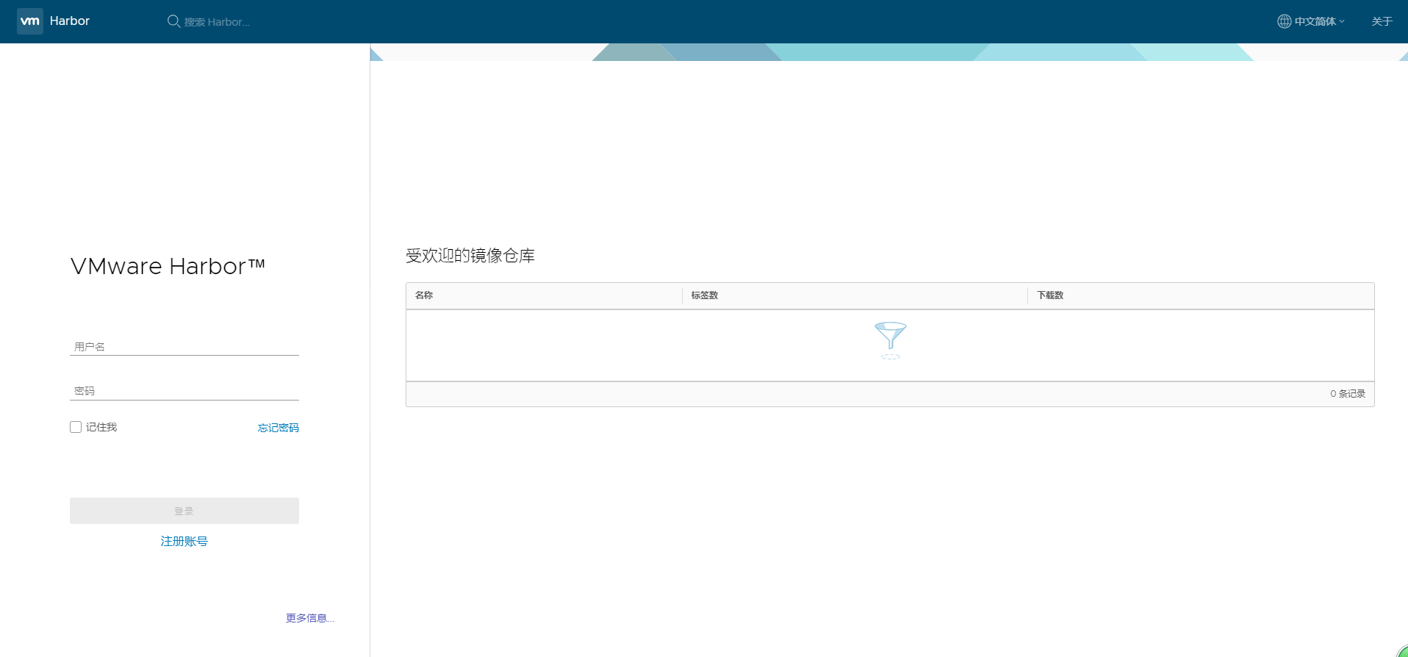This screenshot has width=1408, height=657.
Task: Sort by the 标签数 column header
Action: tap(705, 295)
